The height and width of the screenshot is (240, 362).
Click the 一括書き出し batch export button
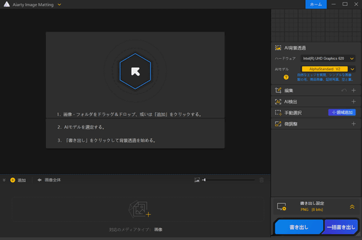[341, 227]
